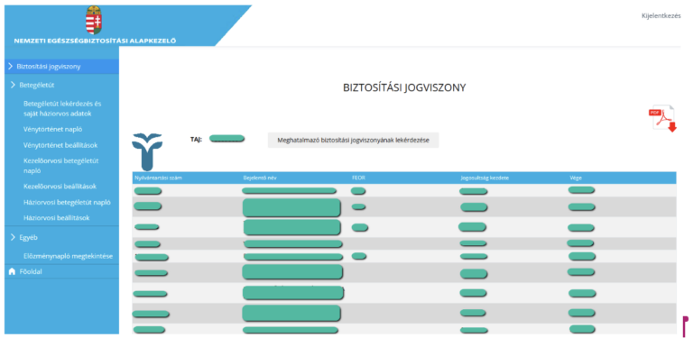Screen dimensions: 693x347
Task: Click the teal insurance fund logo
Action: pyautogui.click(x=147, y=151)
